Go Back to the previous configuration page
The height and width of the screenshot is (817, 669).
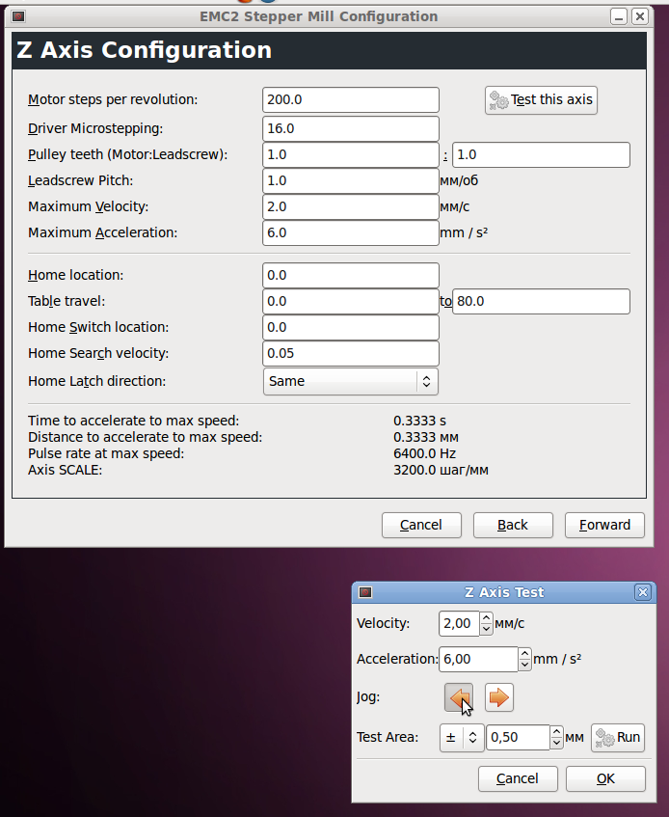[513, 525]
